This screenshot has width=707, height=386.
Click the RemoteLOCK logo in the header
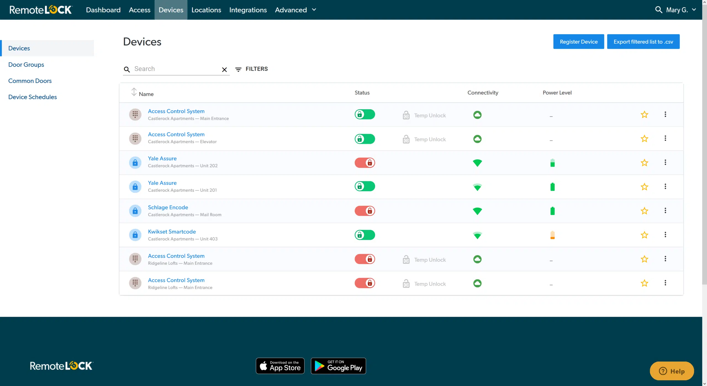coord(41,10)
